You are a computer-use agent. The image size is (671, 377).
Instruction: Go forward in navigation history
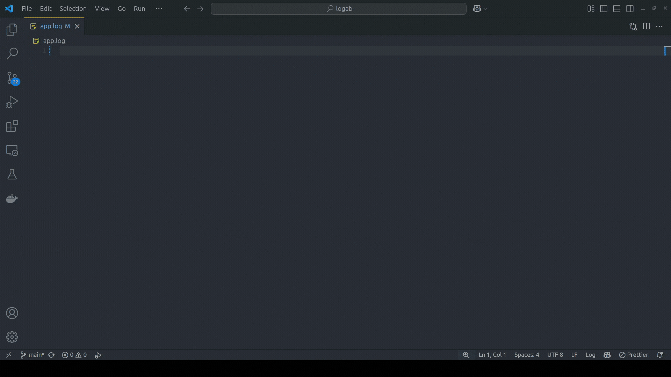200,9
